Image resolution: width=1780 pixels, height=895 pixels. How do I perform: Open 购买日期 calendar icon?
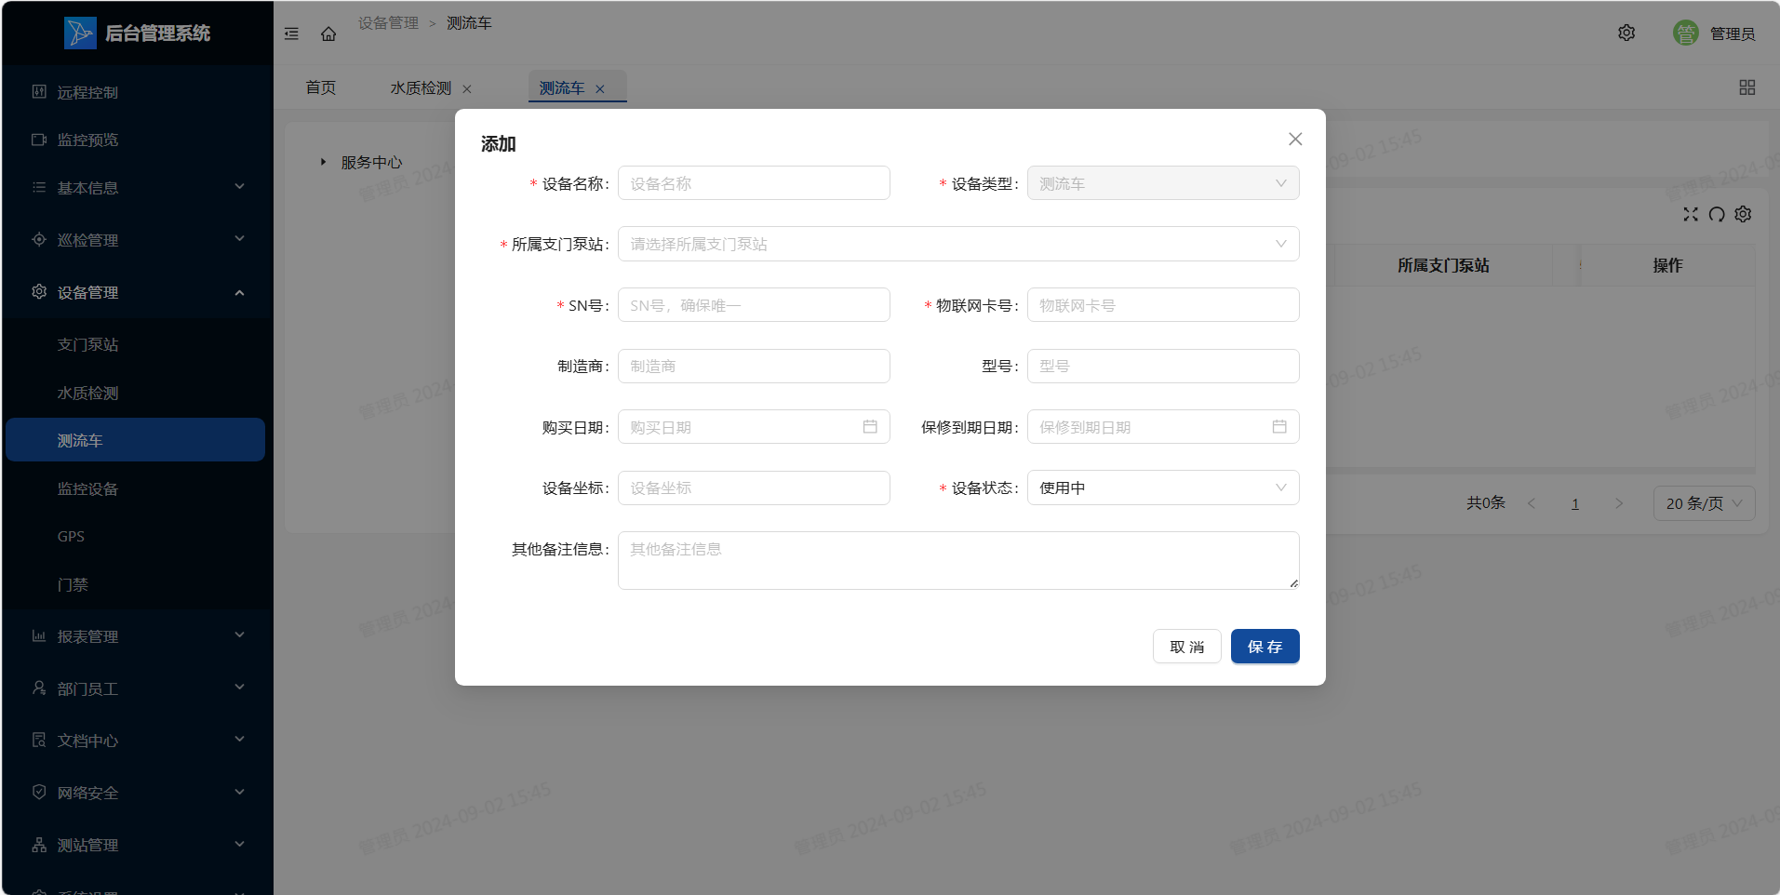coord(870,427)
